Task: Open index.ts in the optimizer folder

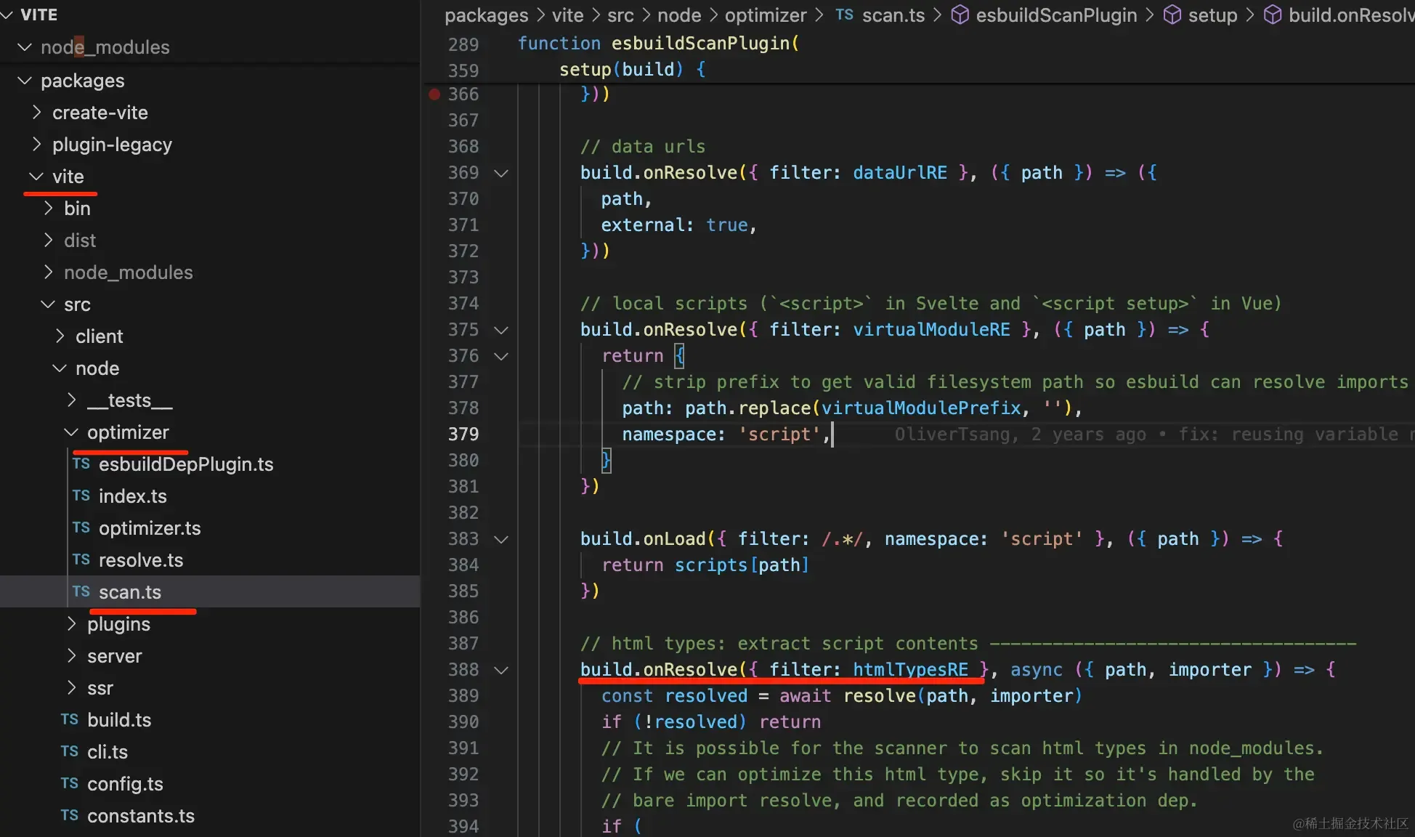Action: point(133,496)
